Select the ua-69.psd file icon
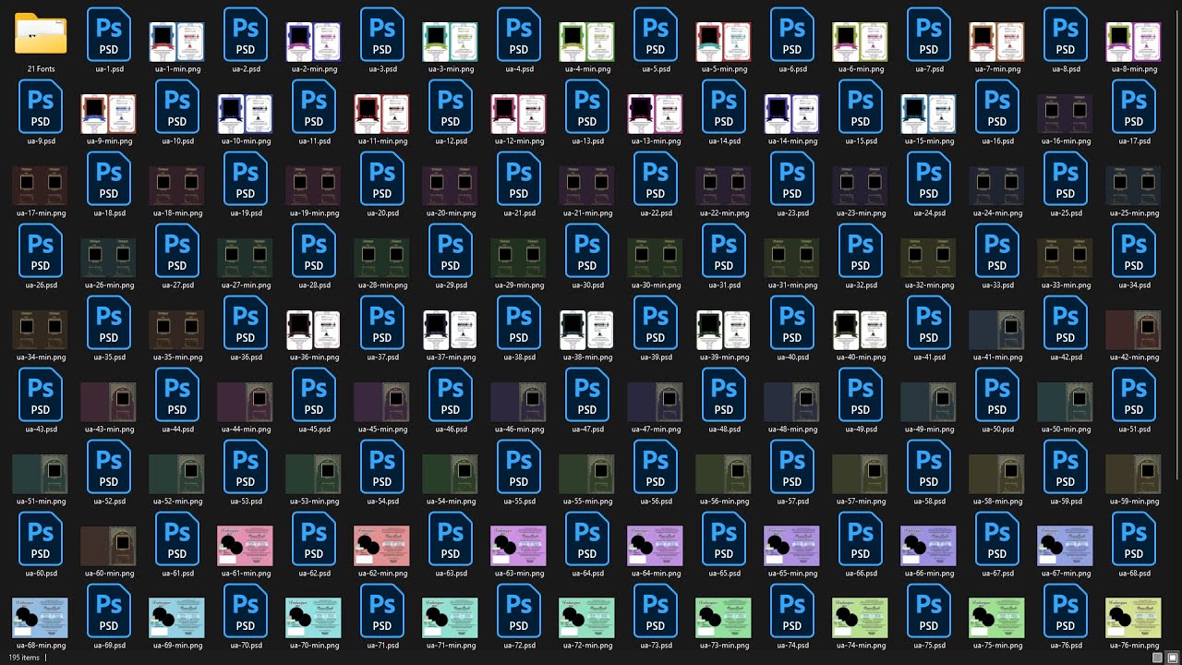The image size is (1182, 665). tap(109, 611)
